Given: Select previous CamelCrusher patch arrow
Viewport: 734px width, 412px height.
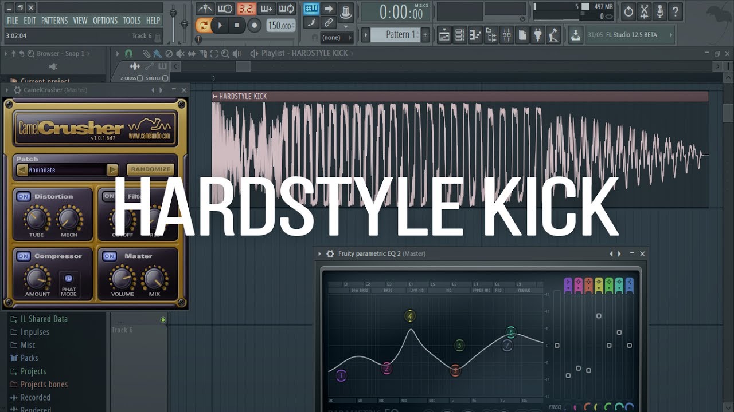Looking at the screenshot, I should point(22,170).
